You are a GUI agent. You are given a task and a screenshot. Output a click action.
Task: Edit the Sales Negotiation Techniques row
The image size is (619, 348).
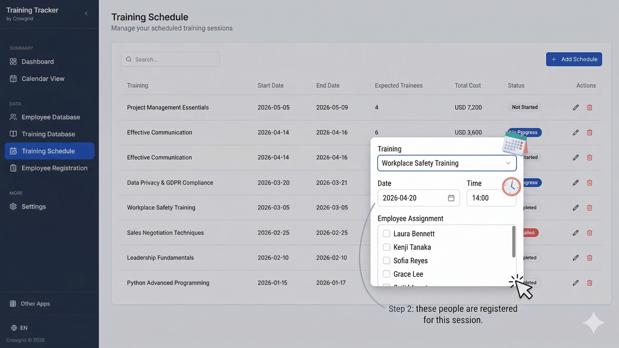pyautogui.click(x=576, y=233)
